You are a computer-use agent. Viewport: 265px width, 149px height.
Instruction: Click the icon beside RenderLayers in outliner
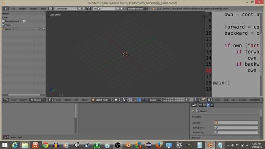24,21
